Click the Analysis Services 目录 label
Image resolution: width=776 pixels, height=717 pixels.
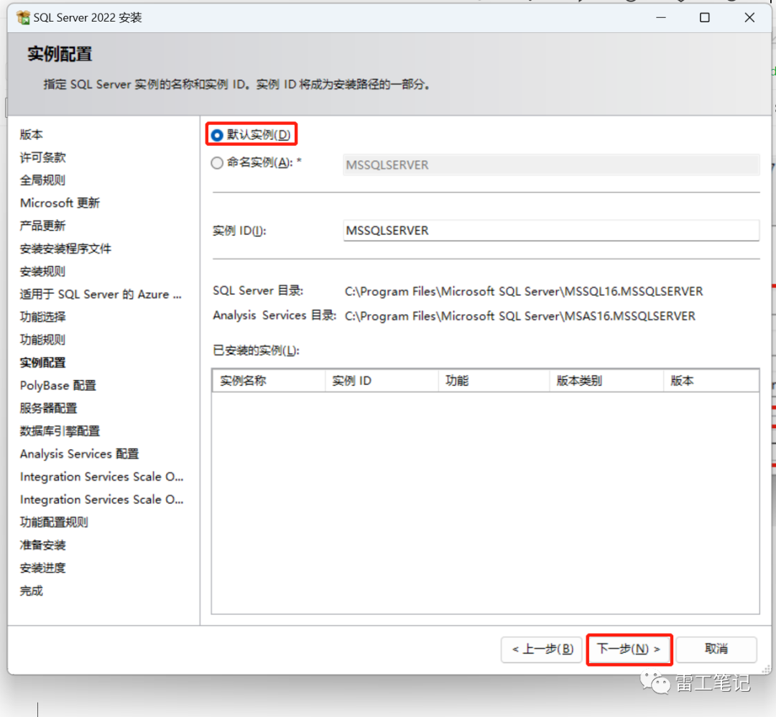(x=274, y=315)
